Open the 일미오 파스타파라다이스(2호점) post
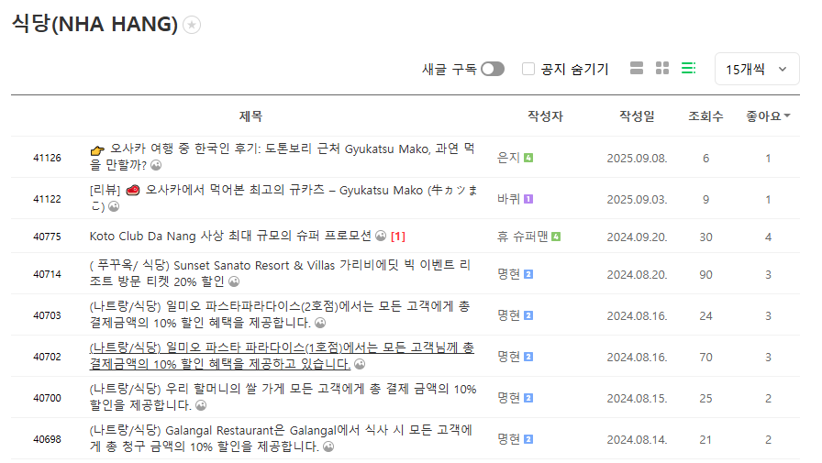 (x=280, y=314)
